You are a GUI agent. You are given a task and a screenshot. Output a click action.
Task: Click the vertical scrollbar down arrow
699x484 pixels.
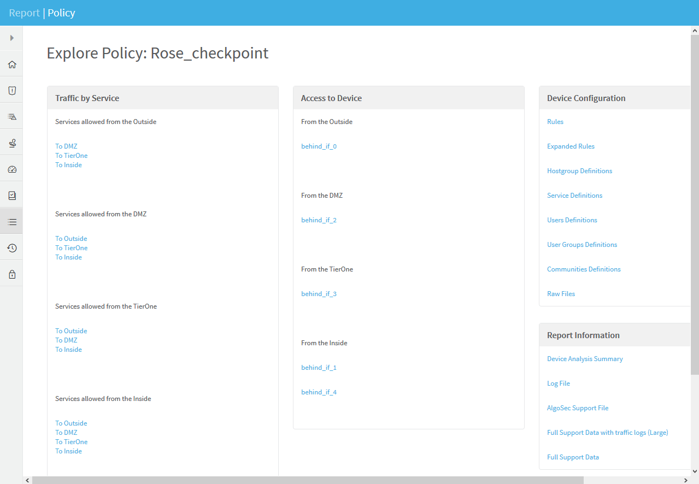(x=695, y=471)
